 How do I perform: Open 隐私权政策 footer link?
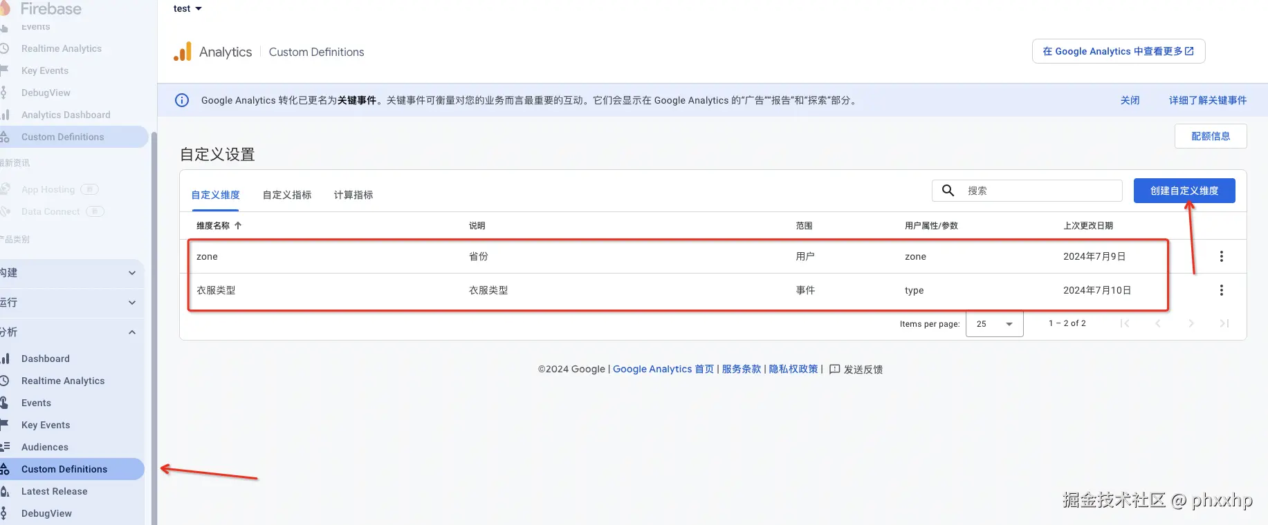(793, 369)
